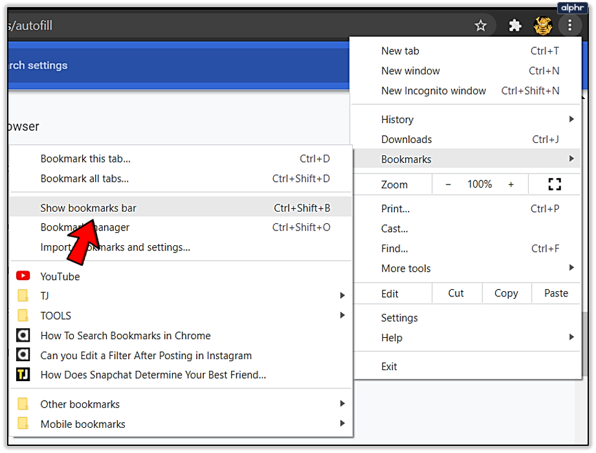Open Settings from the Chrome menu

pos(466,318)
